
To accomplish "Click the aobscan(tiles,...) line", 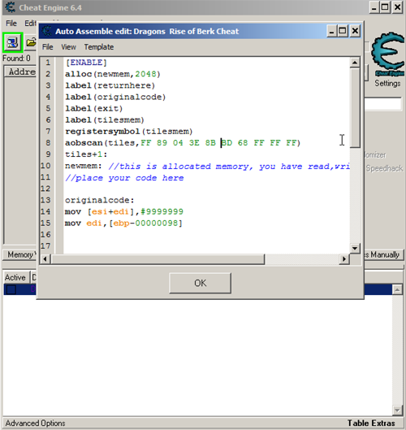I will [183, 143].
